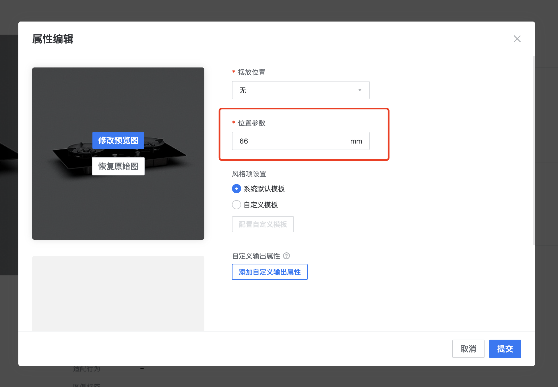Submit the form with 提交
Screen dimensions: 558x387
[505, 349]
